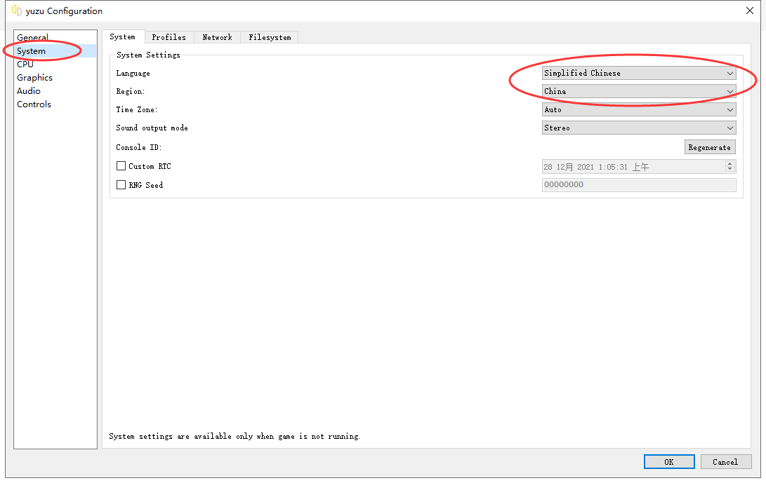Screen dimensions: 766x483
Task: Open the Time Zone dropdown
Action: pos(639,109)
